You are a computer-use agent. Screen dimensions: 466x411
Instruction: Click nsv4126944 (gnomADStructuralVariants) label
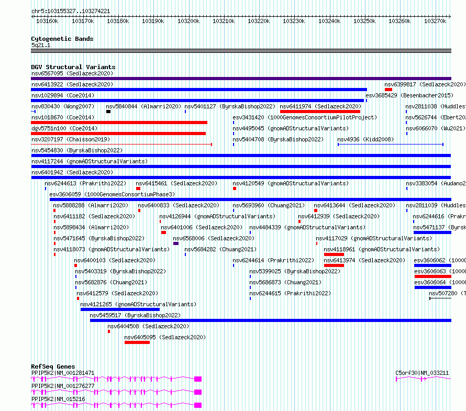pos(217,216)
